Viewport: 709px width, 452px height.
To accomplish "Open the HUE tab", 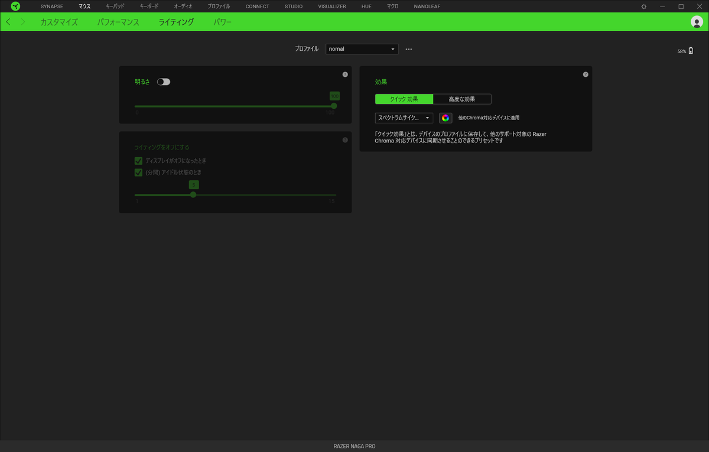I will pos(366,6).
